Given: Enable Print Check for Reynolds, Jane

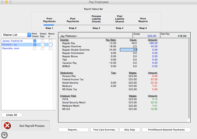Looking at the screenshot, I should pyautogui.click(x=35, y=48).
